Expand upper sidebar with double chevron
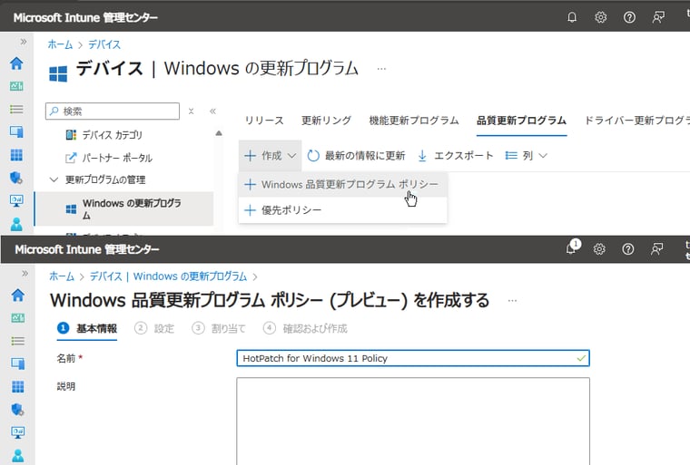The image size is (690, 465). point(23,42)
